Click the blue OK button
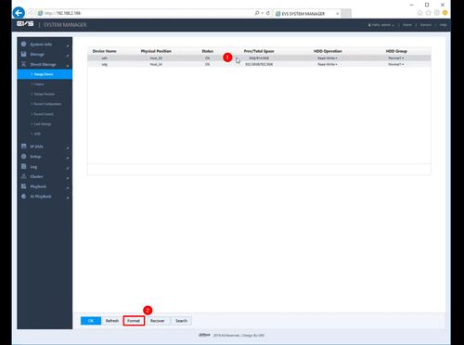 [91, 321]
